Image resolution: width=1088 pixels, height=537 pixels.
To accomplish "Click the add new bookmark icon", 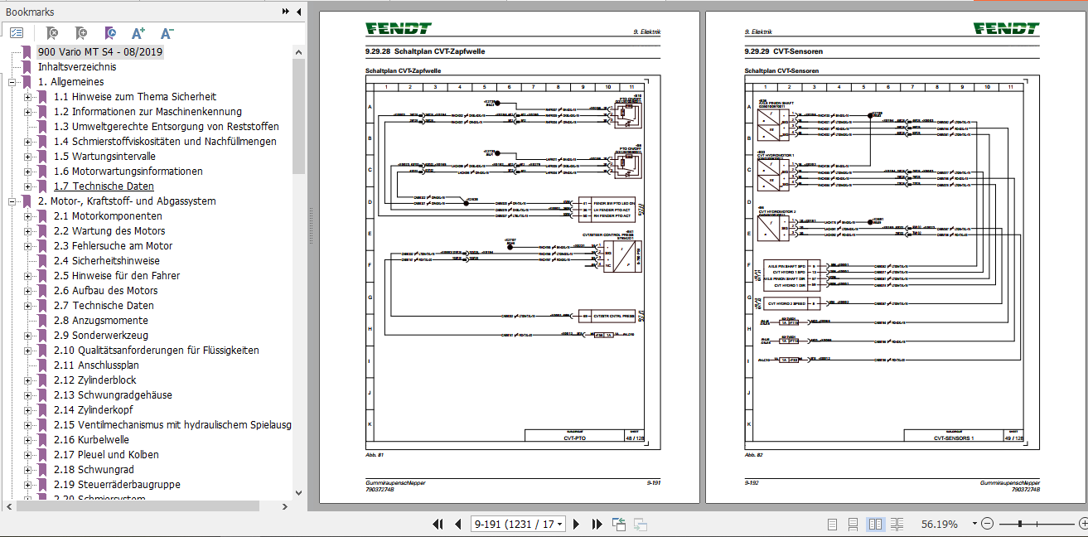I will (x=80, y=33).
